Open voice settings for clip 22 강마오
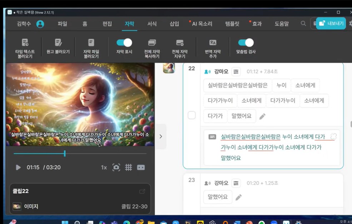This screenshot has width=352, height=224. pos(236,71)
